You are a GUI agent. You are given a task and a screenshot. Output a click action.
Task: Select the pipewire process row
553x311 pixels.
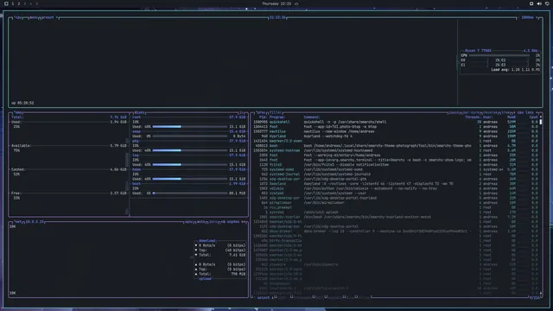click(x=395, y=264)
